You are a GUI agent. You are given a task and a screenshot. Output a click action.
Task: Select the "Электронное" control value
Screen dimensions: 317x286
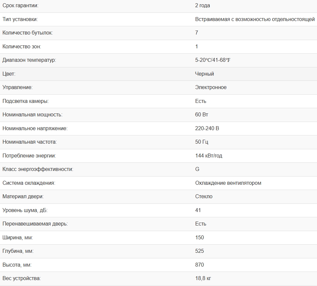pyautogui.click(x=211, y=87)
